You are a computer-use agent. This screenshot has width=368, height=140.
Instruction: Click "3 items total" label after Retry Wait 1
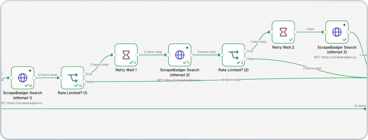(153, 52)
